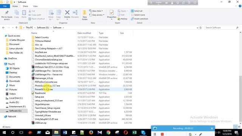Screen dimensions: 242x136
Task: Select PhotoScapeSetup_V3.7.exe file
Action: coord(47,86)
